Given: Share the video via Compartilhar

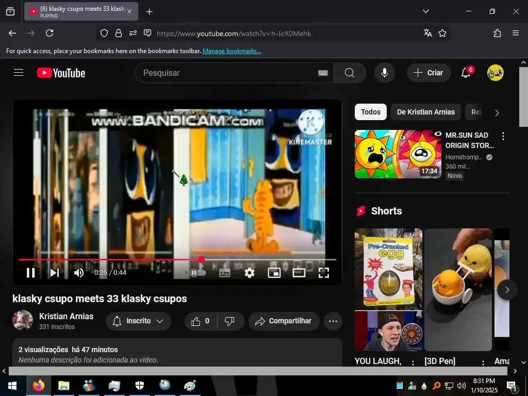Looking at the screenshot, I should pyautogui.click(x=284, y=321).
